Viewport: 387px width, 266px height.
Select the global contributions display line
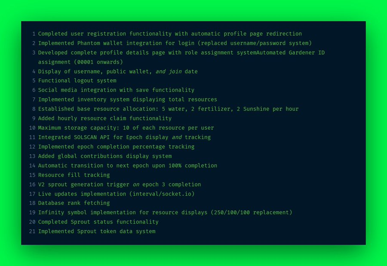coord(104,156)
